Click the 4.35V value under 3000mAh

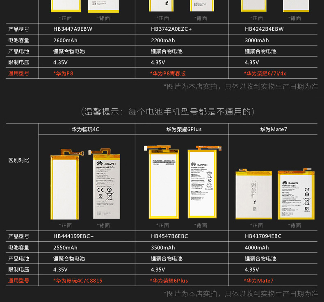252,62
